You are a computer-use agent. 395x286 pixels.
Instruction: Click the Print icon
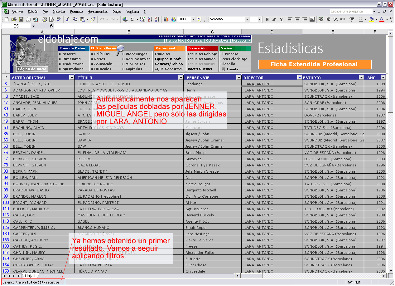coord(44,19)
